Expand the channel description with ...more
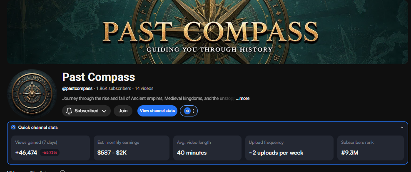411x172 pixels. click(242, 99)
